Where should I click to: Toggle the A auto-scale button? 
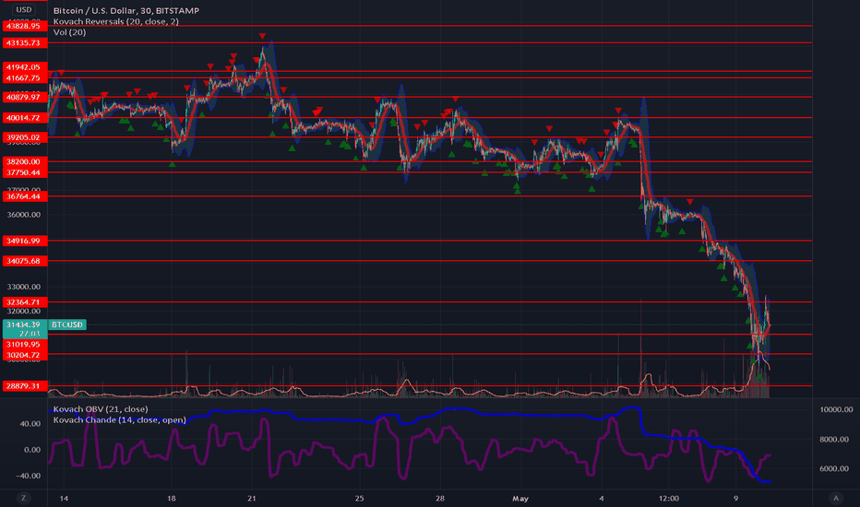coord(836,498)
